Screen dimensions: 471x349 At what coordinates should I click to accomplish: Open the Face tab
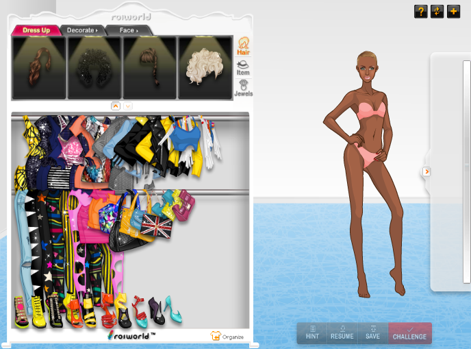coord(128,30)
